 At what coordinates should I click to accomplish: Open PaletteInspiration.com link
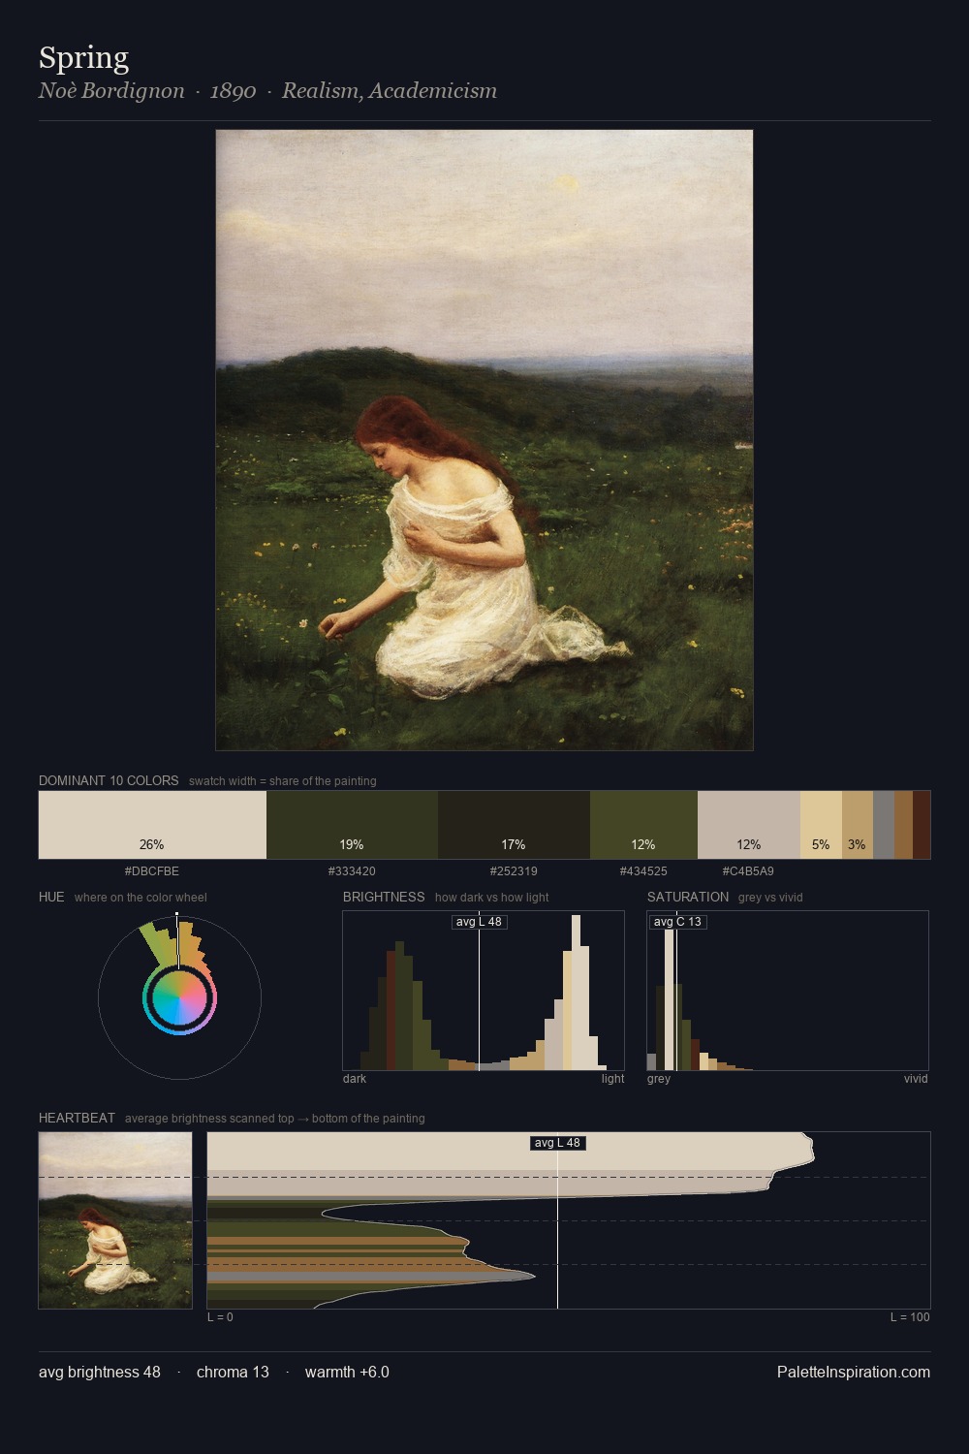[854, 1372]
